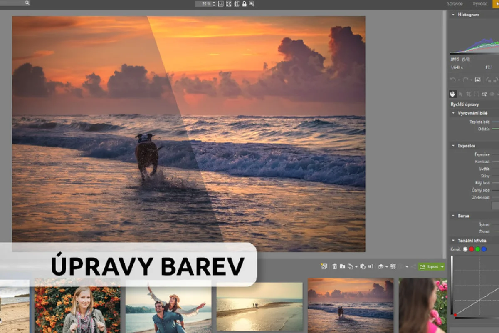
Task: Collapse the Vyrovnání bílé section
Action: tap(453, 113)
